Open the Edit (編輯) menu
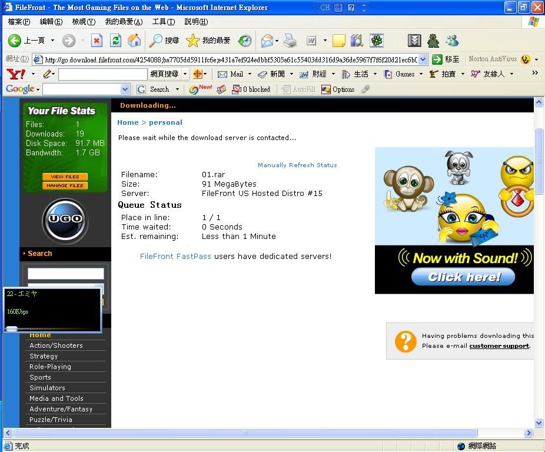 51,22
